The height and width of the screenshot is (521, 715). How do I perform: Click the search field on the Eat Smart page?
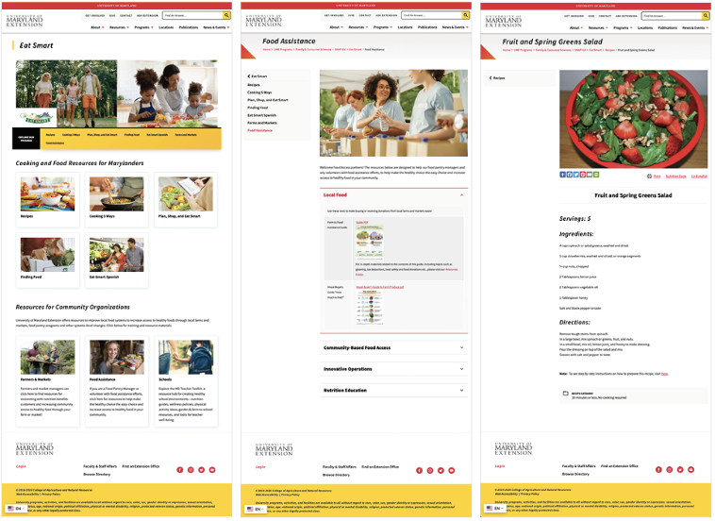(x=192, y=15)
